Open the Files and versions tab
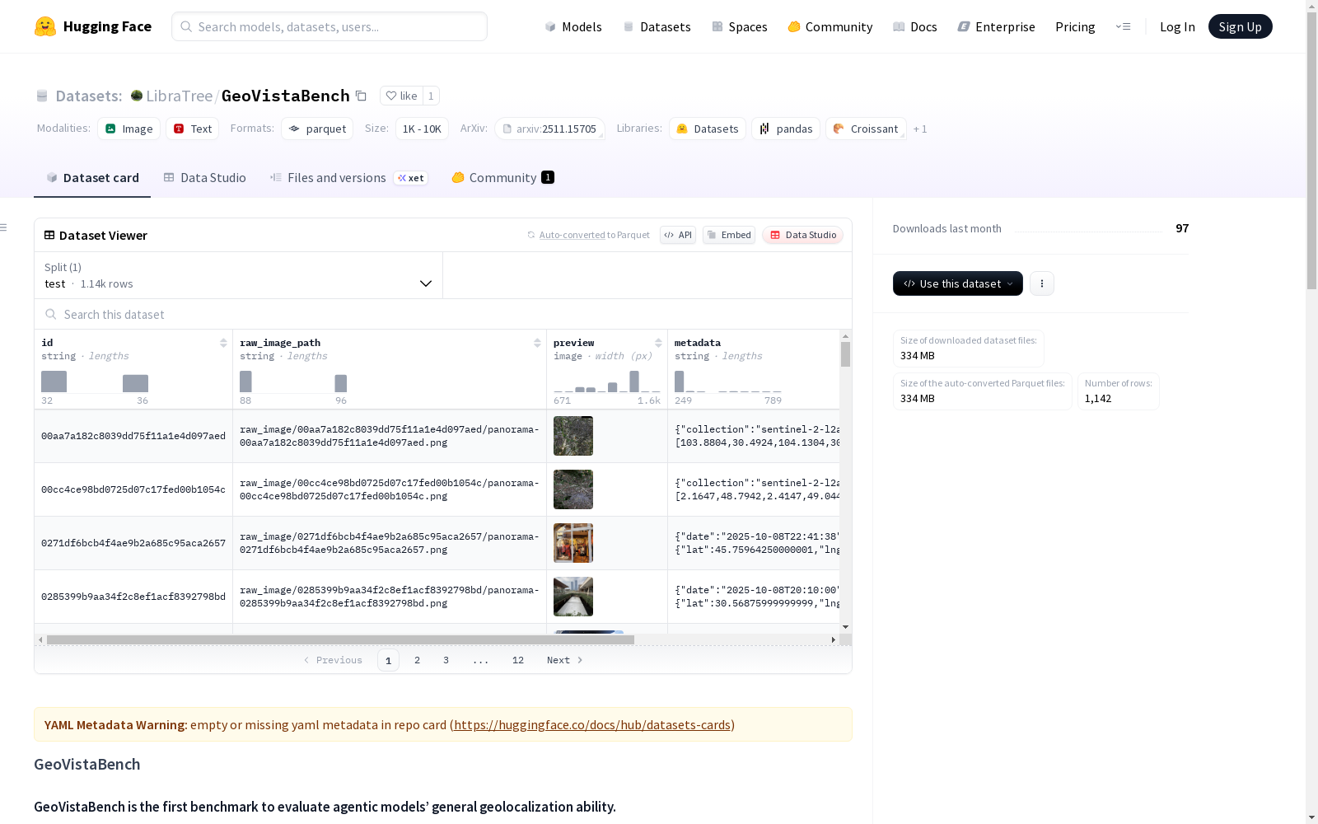This screenshot has height=824, width=1318. pyautogui.click(x=349, y=178)
